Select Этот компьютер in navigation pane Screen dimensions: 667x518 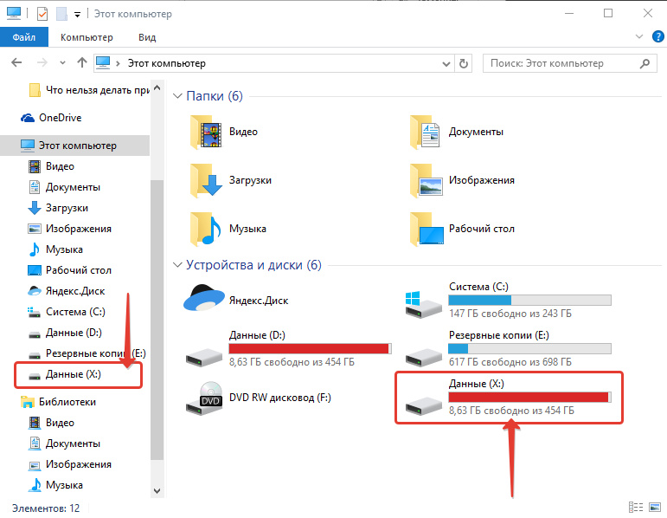click(75, 146)
